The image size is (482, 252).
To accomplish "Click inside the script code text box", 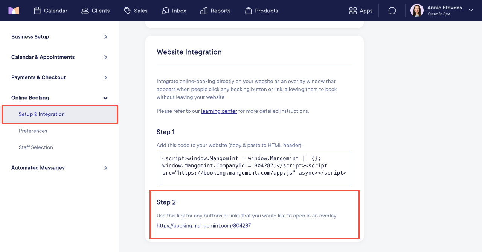I will click(255, 169).
